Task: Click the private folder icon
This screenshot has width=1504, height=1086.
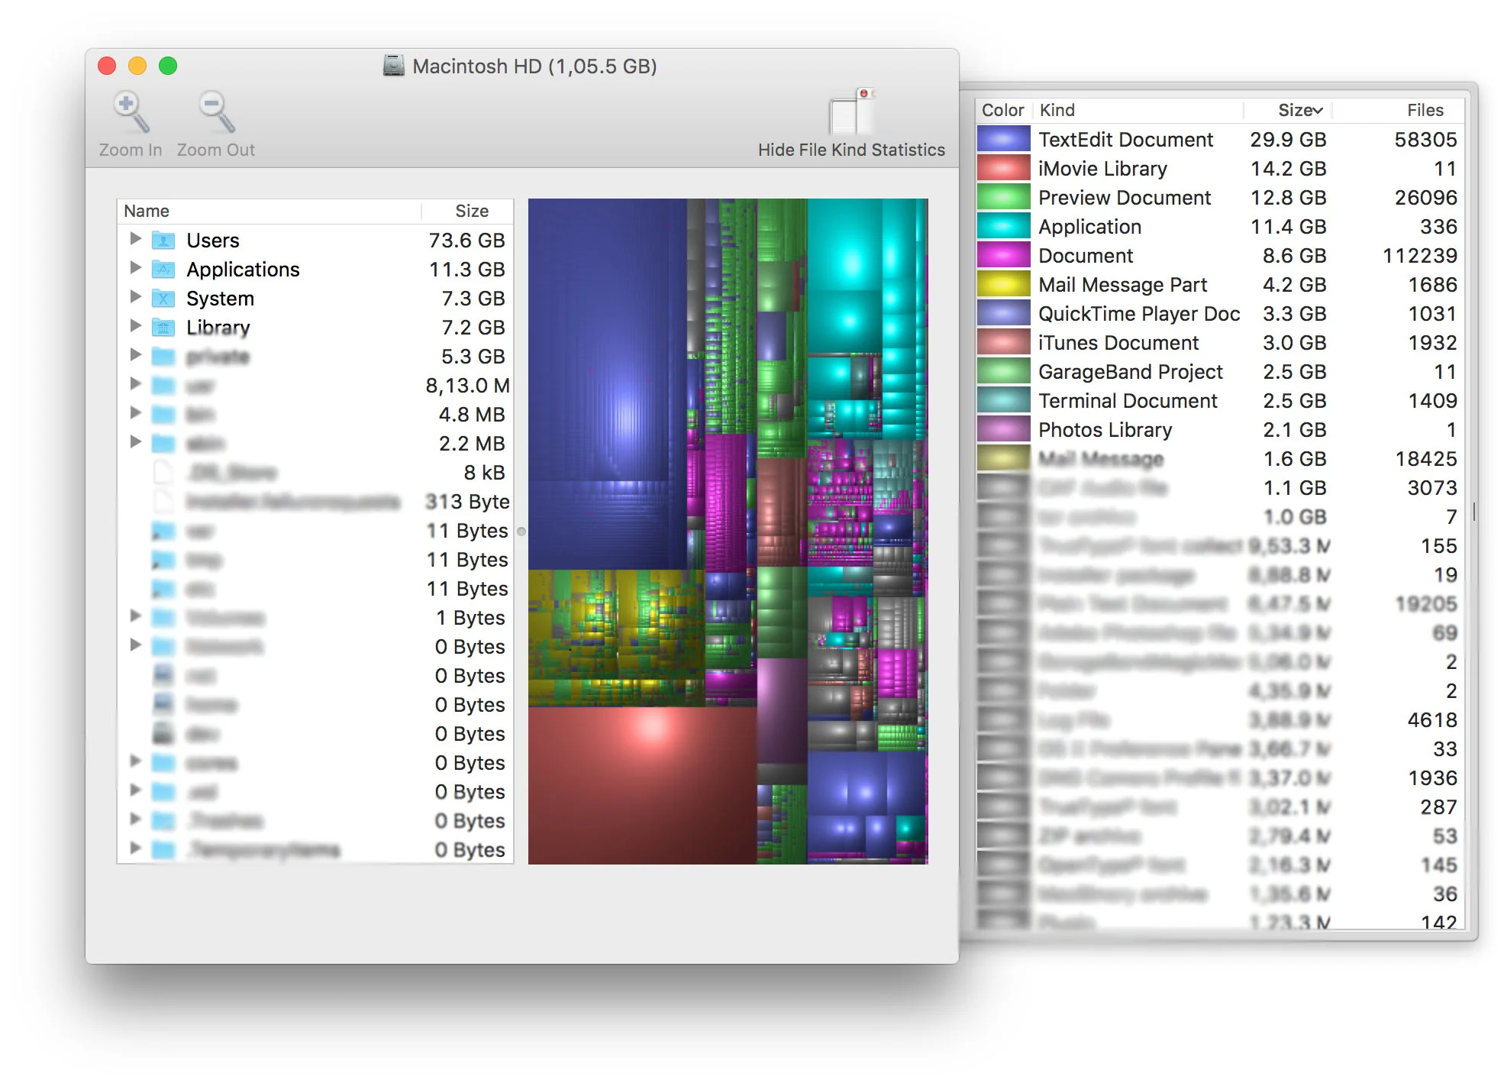Action: (163, 356)
